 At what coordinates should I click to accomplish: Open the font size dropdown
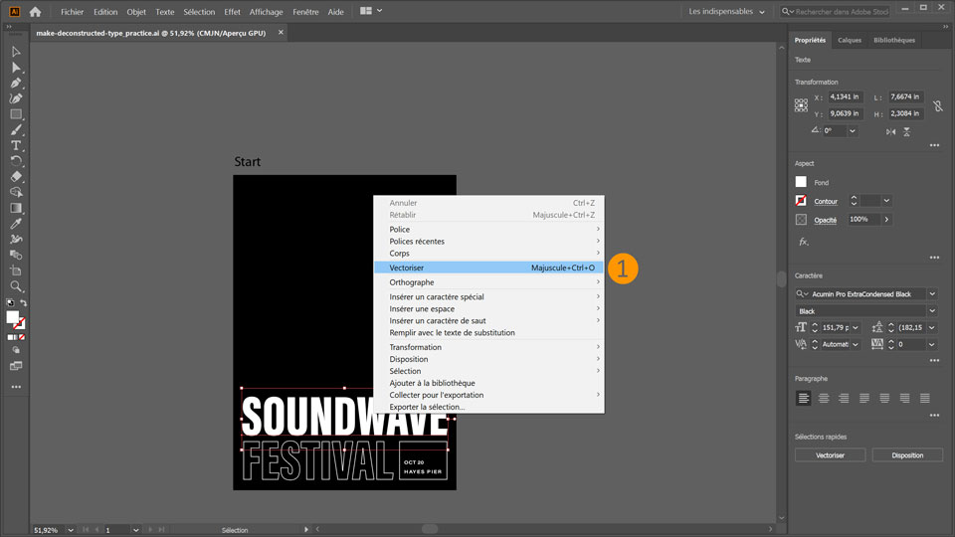coord(856,327)
